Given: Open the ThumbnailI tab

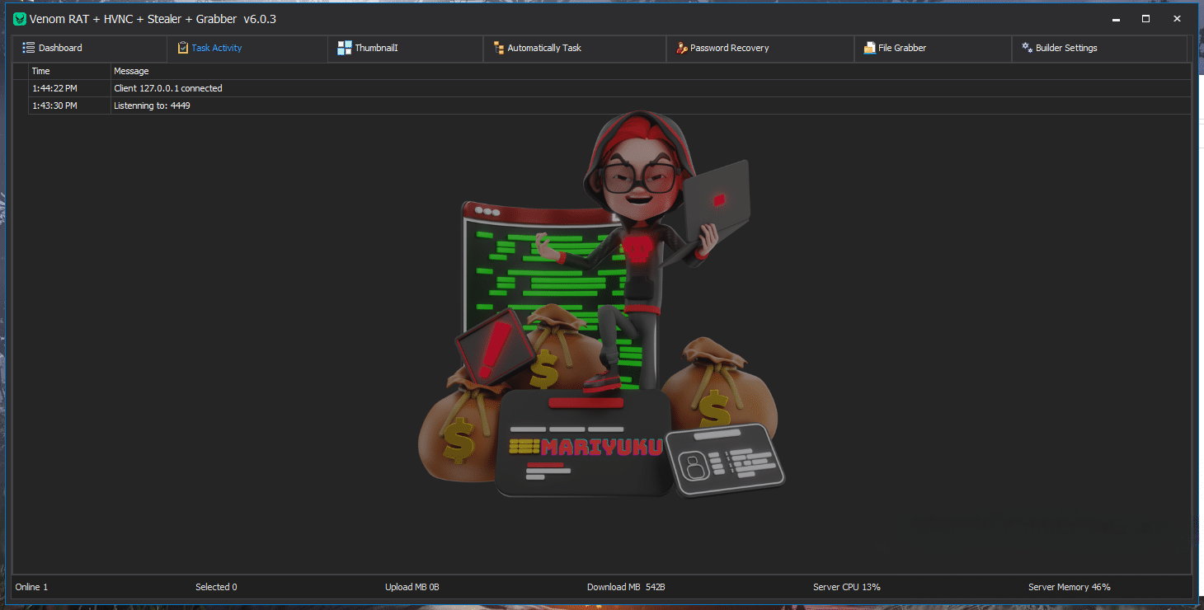Looking at the screenshot, I should click(376, 48).
